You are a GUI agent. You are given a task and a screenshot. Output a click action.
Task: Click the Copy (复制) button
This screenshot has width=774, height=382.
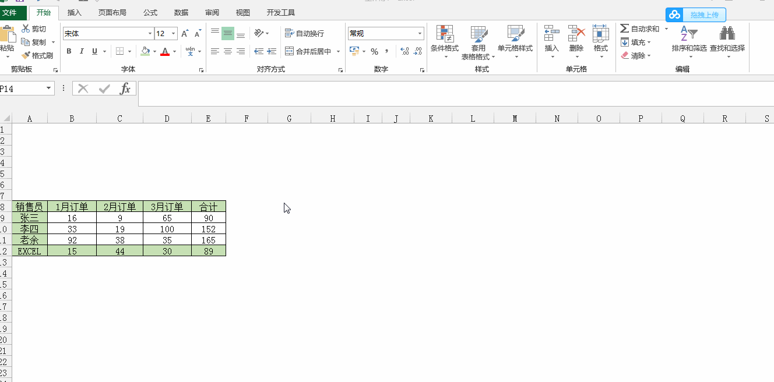point(34,43)
